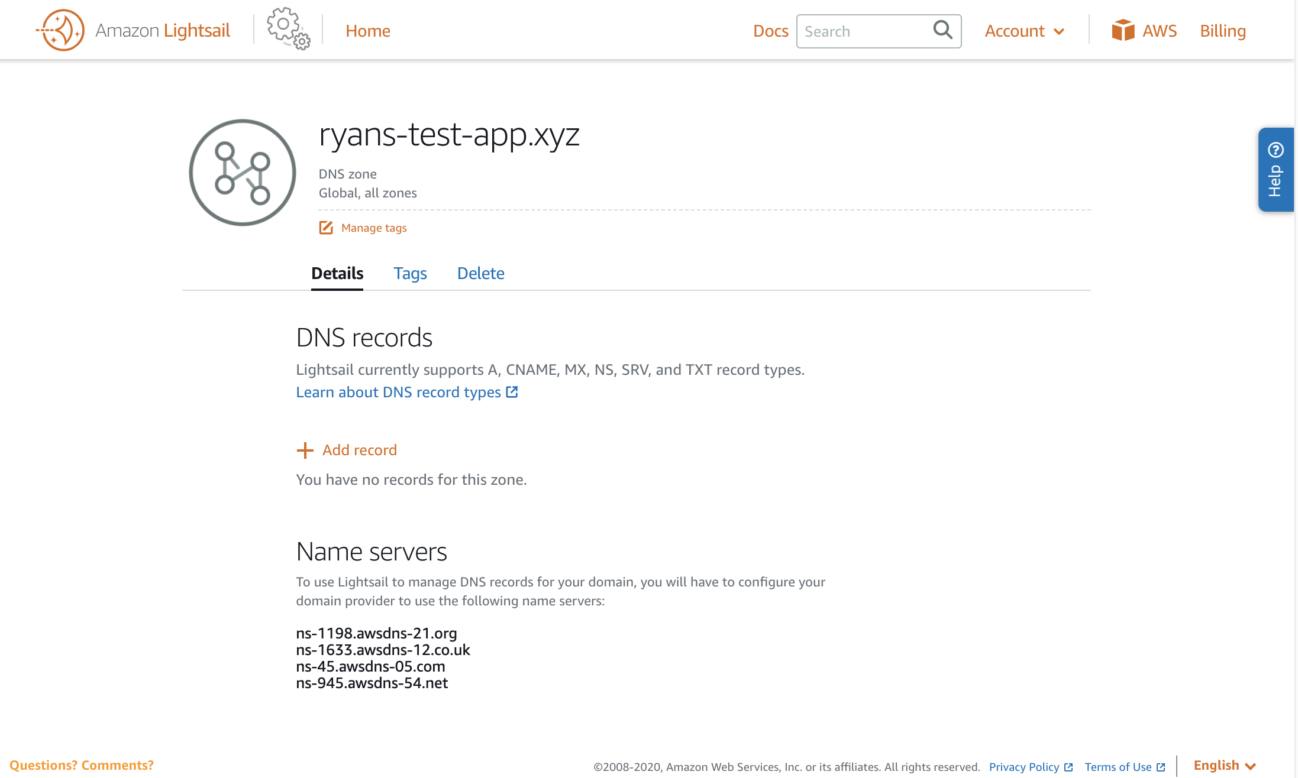
Task: Focus the Search input field
Action: [x=864, y=31]
